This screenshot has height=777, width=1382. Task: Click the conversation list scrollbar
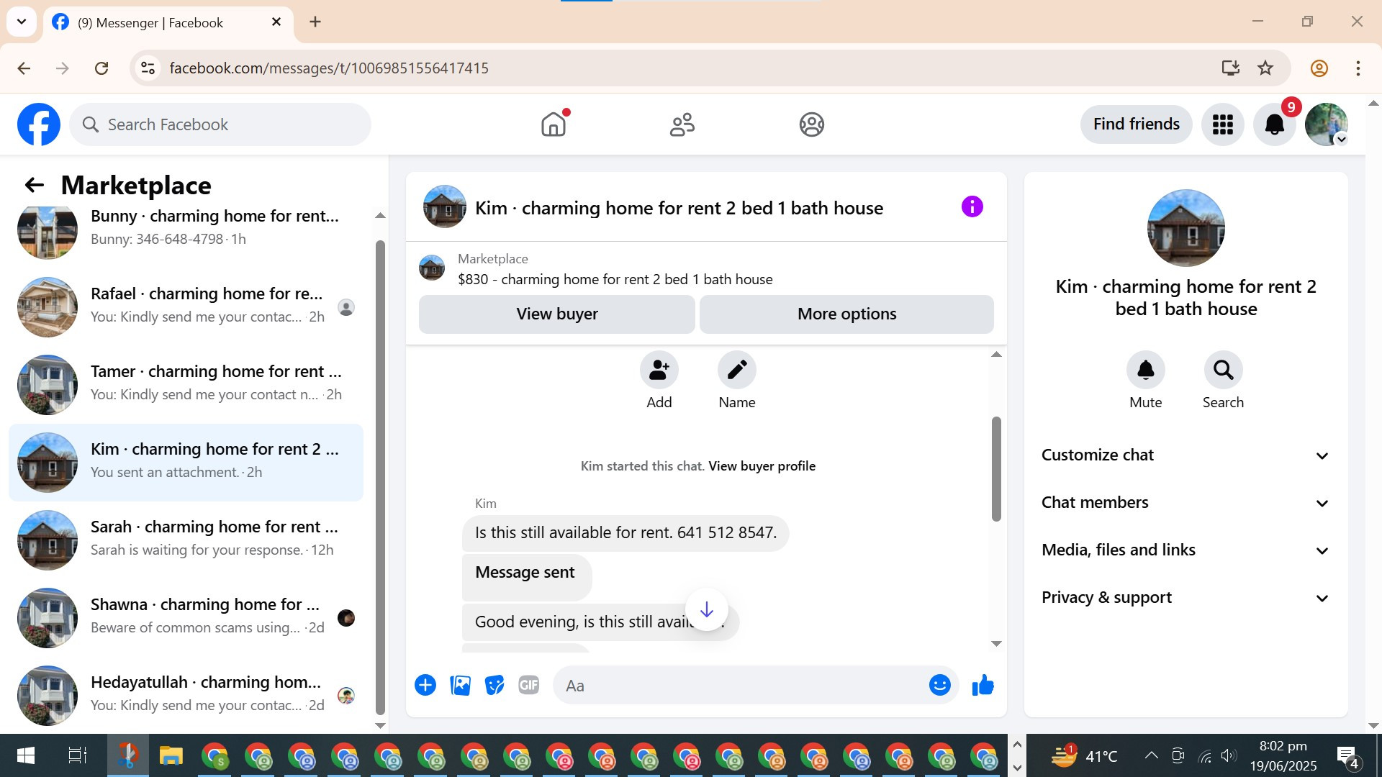point(380,478)
